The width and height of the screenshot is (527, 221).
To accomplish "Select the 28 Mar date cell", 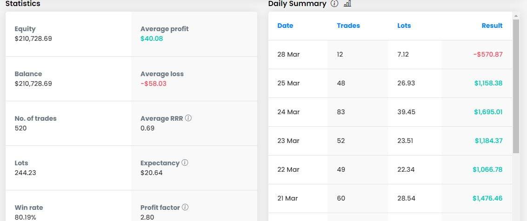I will (288, 54).
